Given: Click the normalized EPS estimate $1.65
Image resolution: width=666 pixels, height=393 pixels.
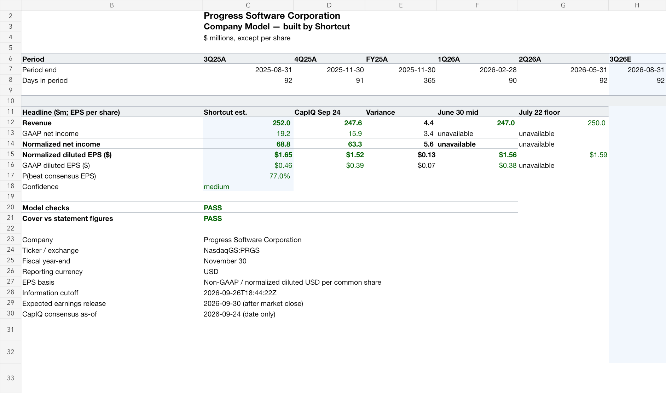Looking at the screenshot, I should (x=283, y=155).
